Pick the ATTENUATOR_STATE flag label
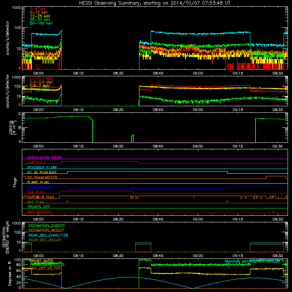292x292 pixels. (x=44, y=158)
